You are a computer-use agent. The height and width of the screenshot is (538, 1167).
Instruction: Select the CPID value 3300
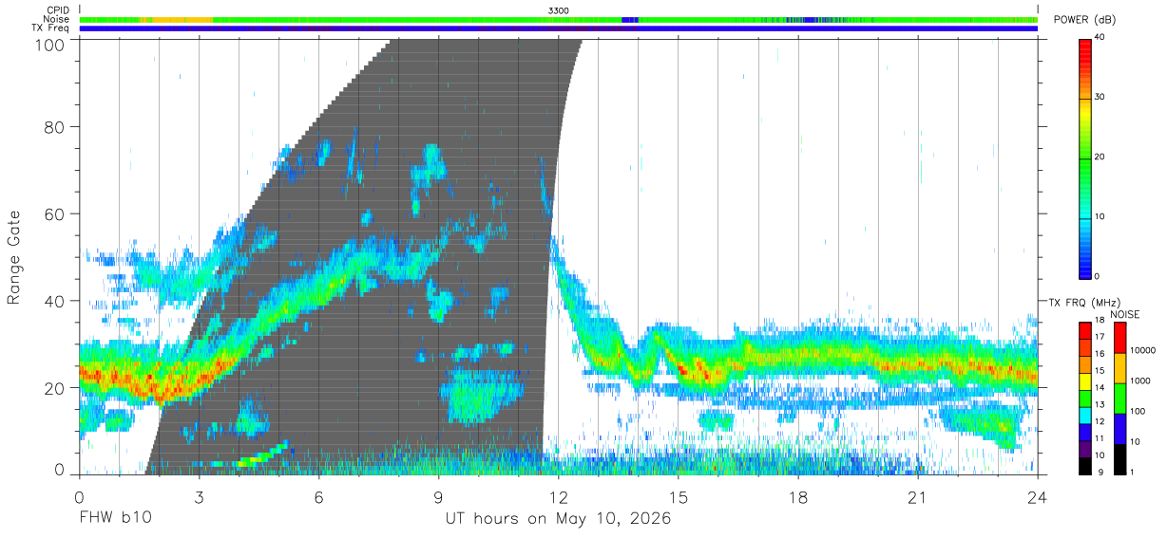(559, 10)
